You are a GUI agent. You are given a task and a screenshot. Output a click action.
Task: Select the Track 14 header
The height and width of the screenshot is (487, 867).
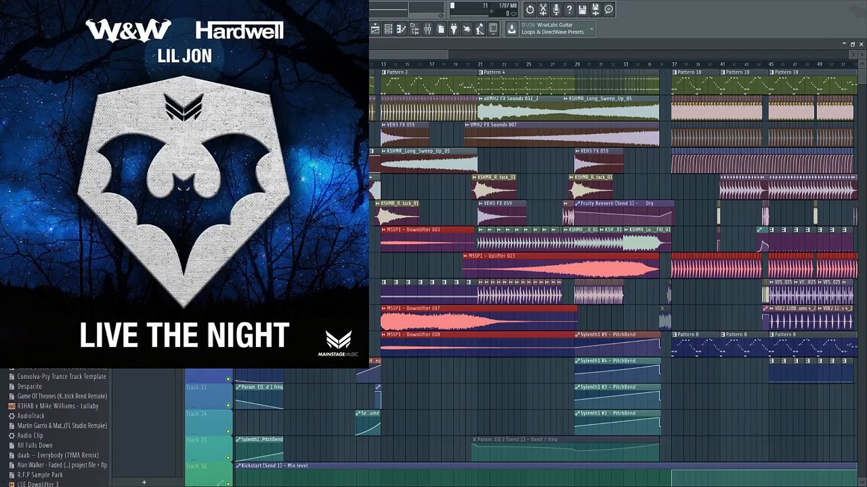[x=208, y=421]
